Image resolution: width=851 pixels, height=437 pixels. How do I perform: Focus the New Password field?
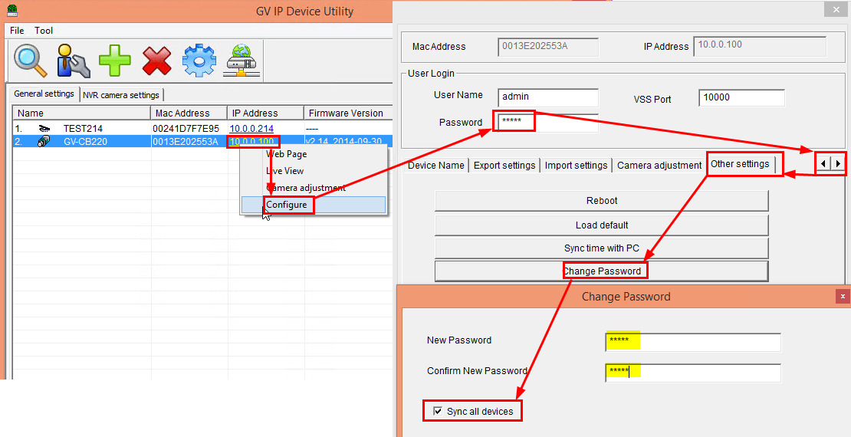point(693,342)
